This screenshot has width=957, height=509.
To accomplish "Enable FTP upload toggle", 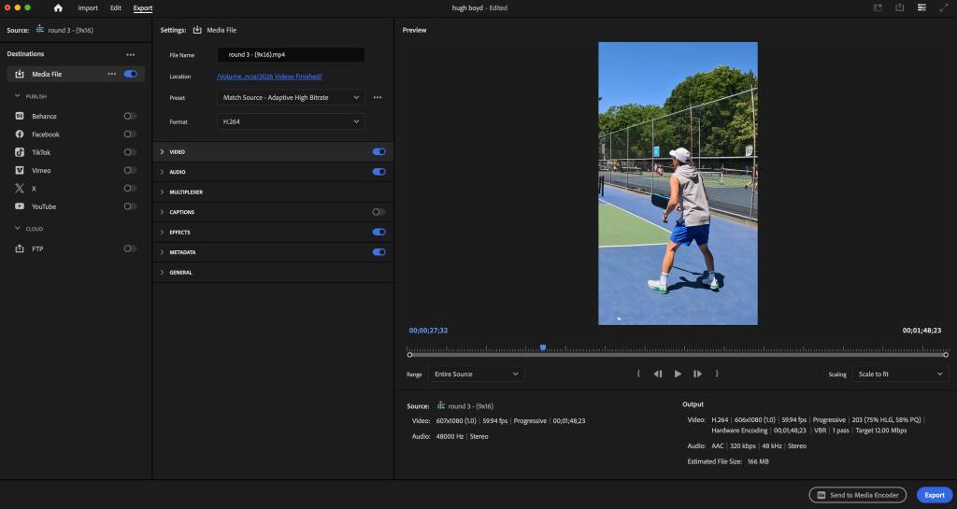I will tap(130, 248).
